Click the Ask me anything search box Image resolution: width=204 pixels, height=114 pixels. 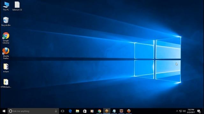pos(33,111)
